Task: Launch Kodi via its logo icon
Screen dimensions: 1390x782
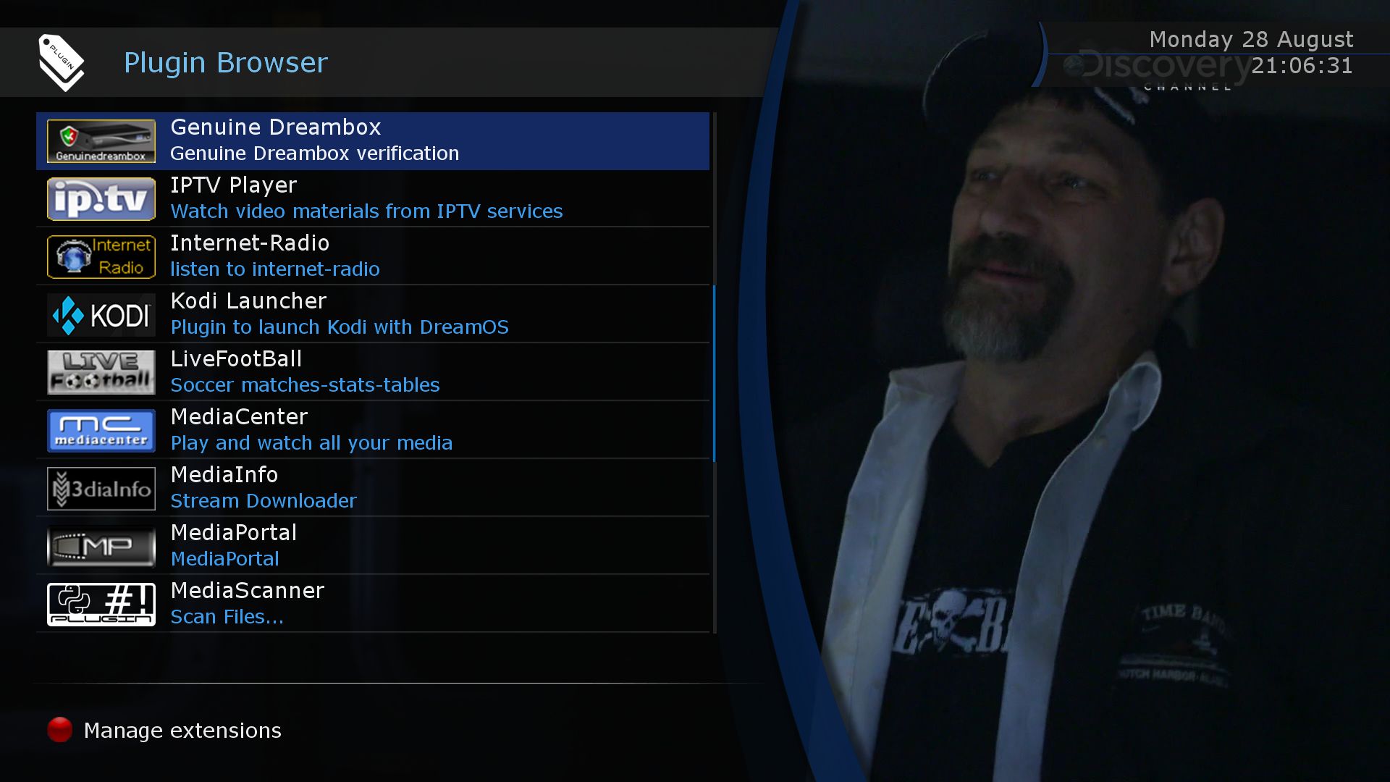Action: coord(101,315)
